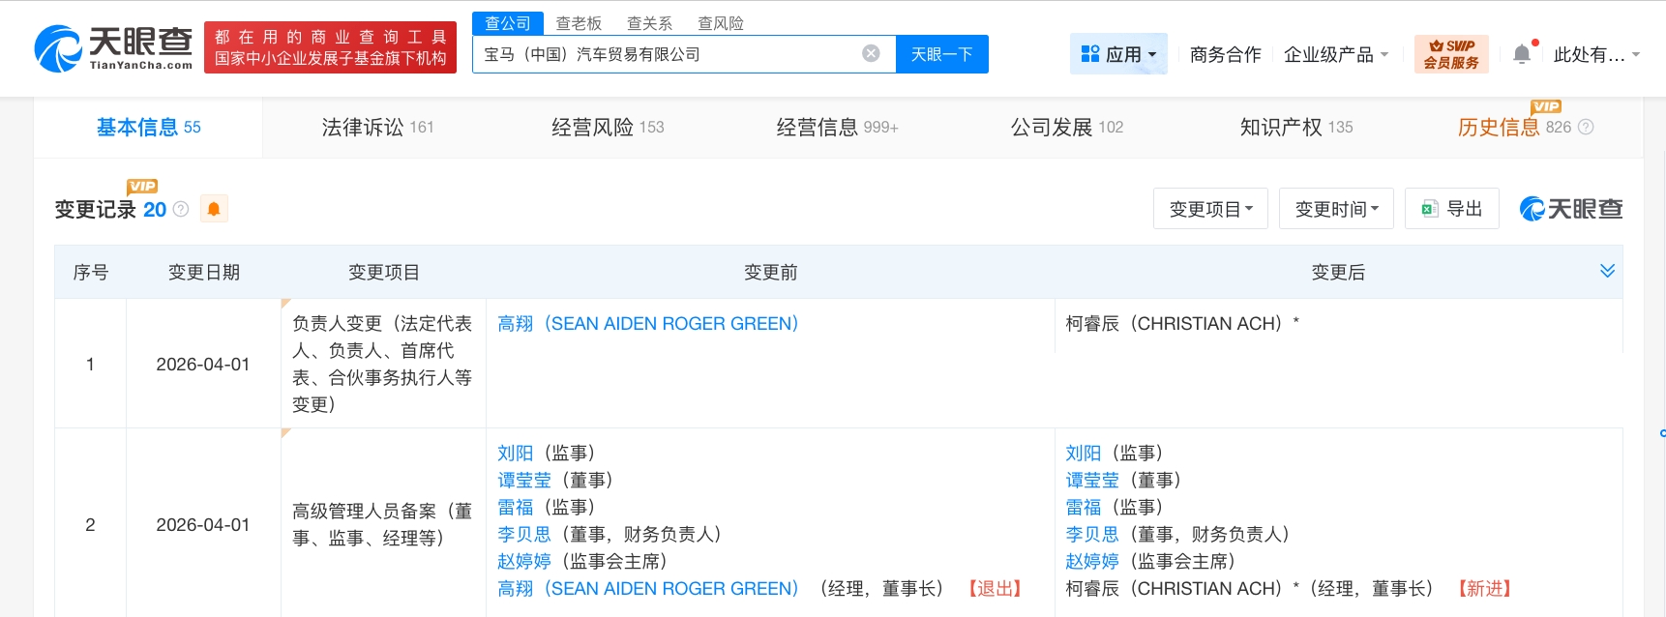Expand the 变更项目 filter dropdown

pyautogui.click(x=1210, y=209)
